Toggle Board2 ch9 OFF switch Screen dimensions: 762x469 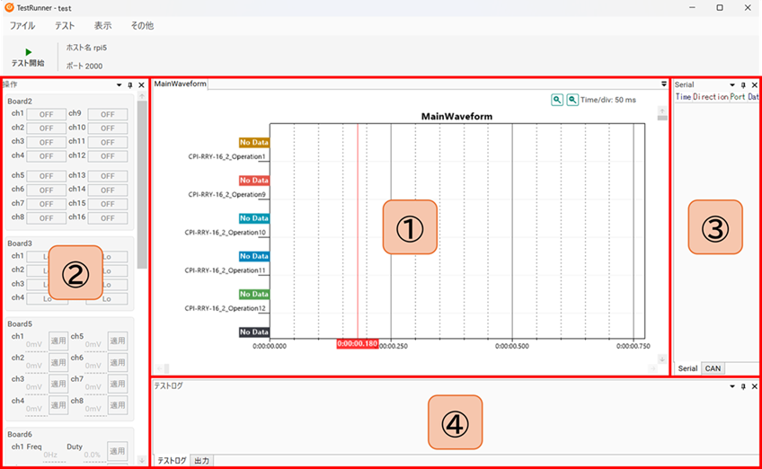pyautogui.click(x=107, y=114)
